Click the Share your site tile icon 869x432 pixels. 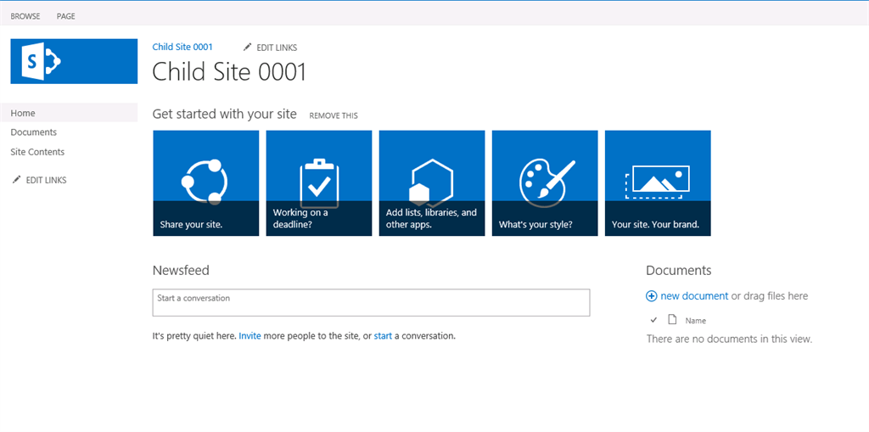coord(205,182)
